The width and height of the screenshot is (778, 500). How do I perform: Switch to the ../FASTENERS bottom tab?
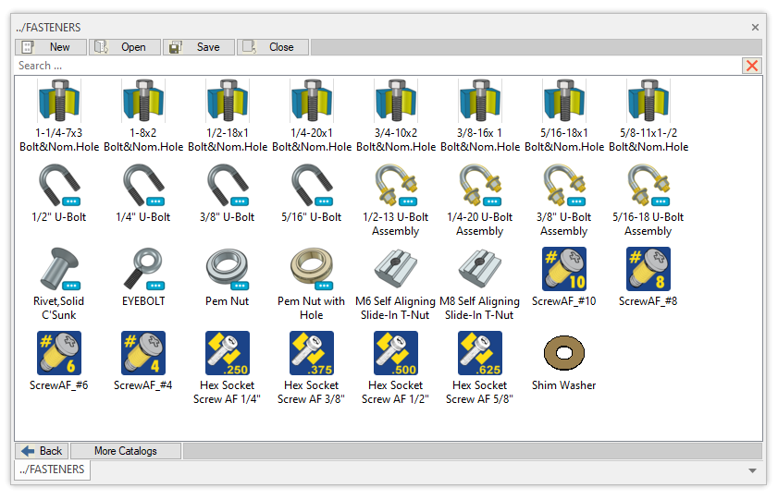coord(52,470)
